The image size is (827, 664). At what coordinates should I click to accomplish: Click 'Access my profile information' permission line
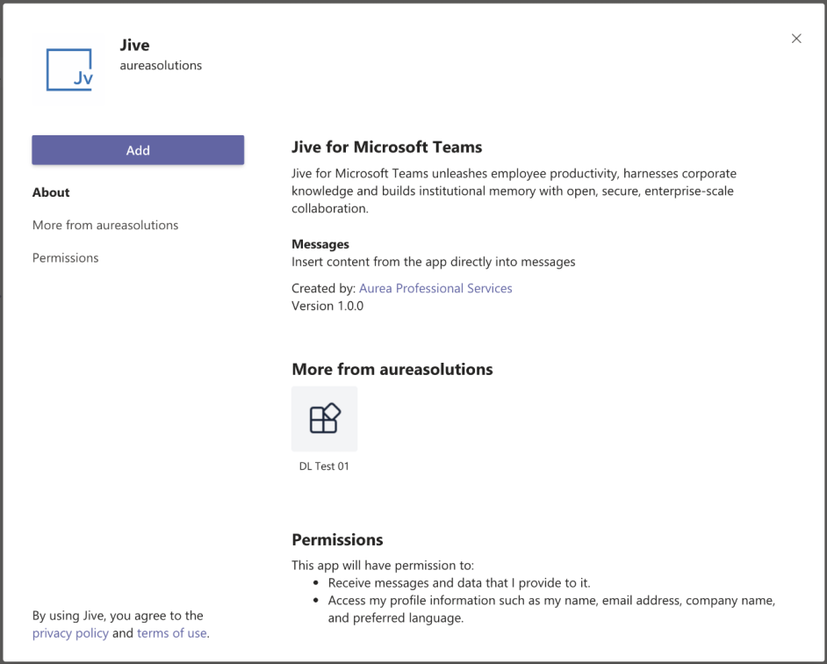551,610
